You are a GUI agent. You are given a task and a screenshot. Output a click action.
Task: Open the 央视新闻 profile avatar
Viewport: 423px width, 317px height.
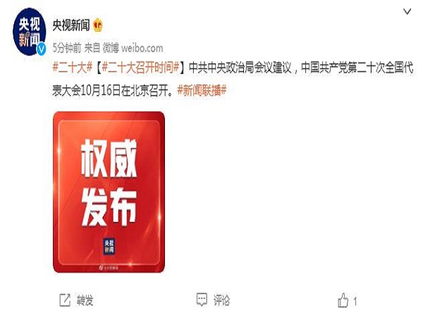pos(29,32)
